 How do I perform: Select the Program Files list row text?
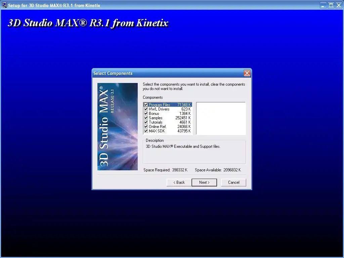[x=159, y=105]
